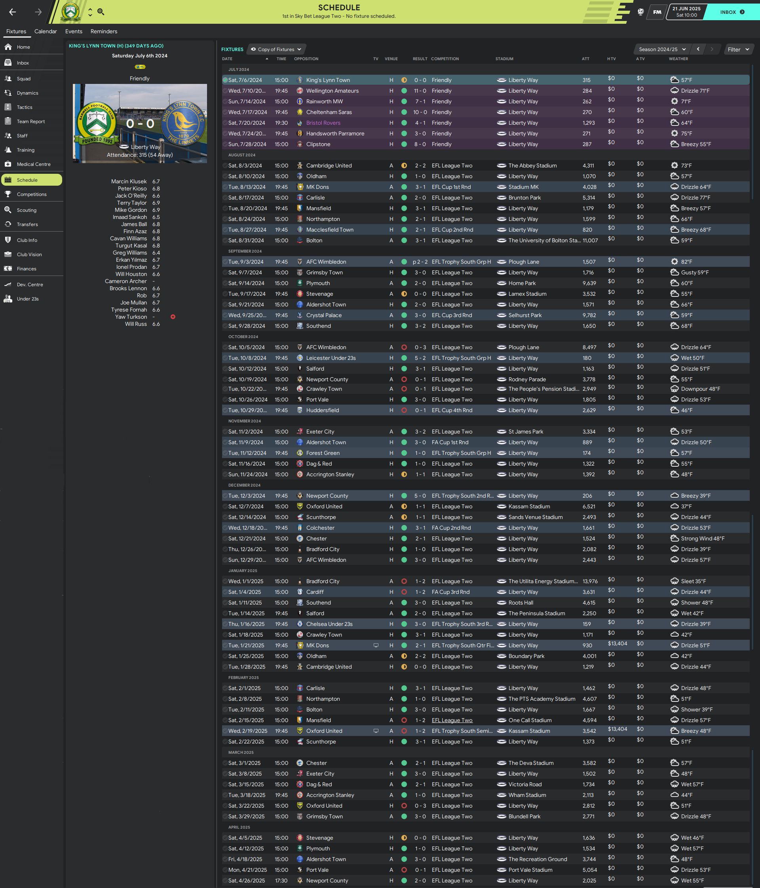Go to previous season with left chevron
Viewport: 760px width, 888px height.
click(698, 49)
